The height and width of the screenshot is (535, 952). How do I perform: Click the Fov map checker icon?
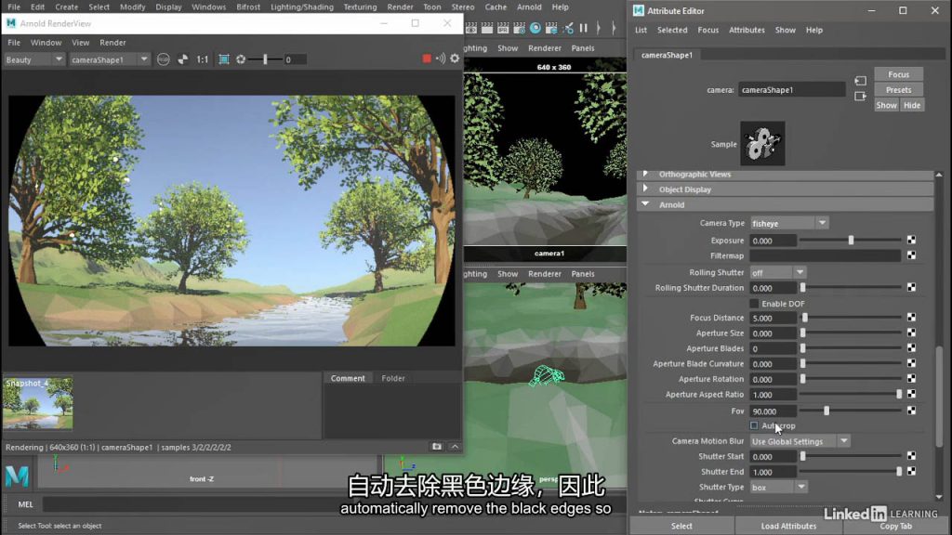click(x=911, y=411)
